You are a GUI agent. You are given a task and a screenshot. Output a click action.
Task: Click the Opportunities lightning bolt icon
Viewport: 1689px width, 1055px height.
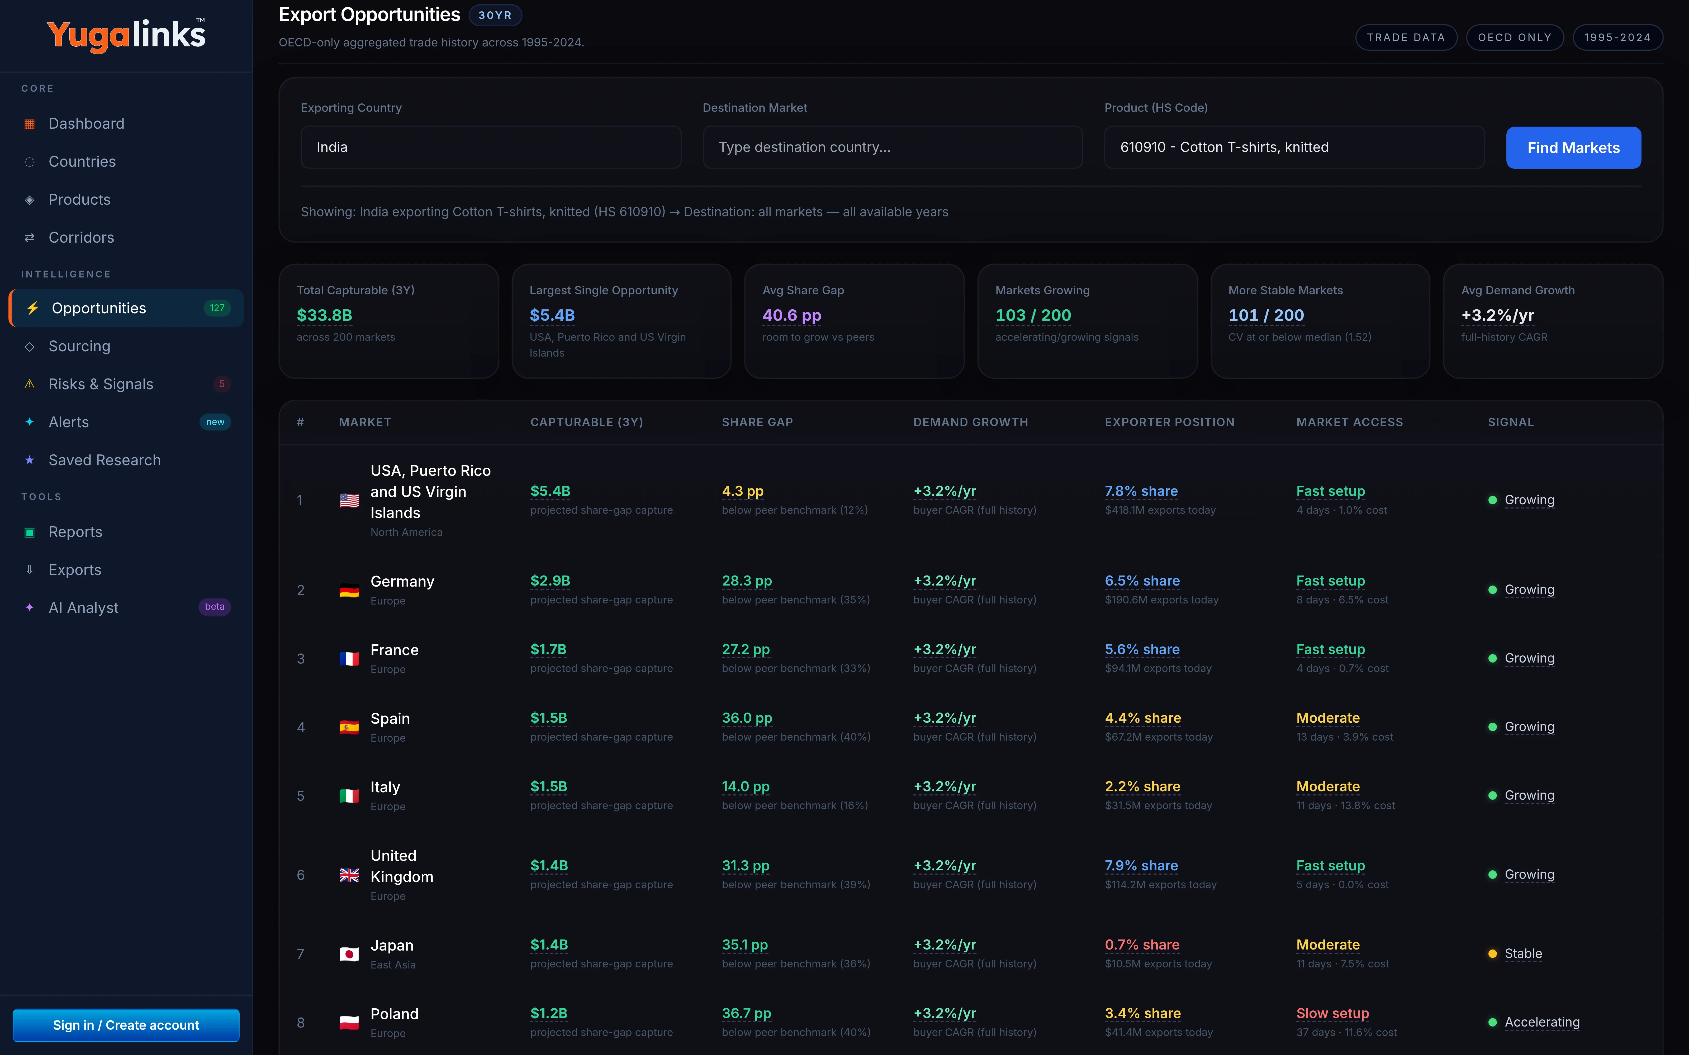33,308
